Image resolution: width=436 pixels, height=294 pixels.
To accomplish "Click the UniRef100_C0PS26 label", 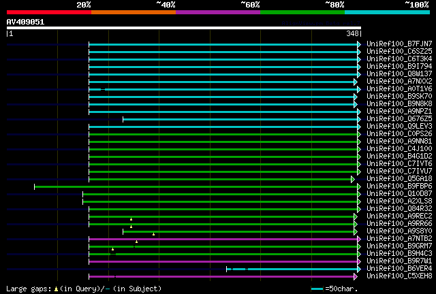I will (x=399, y=134).
